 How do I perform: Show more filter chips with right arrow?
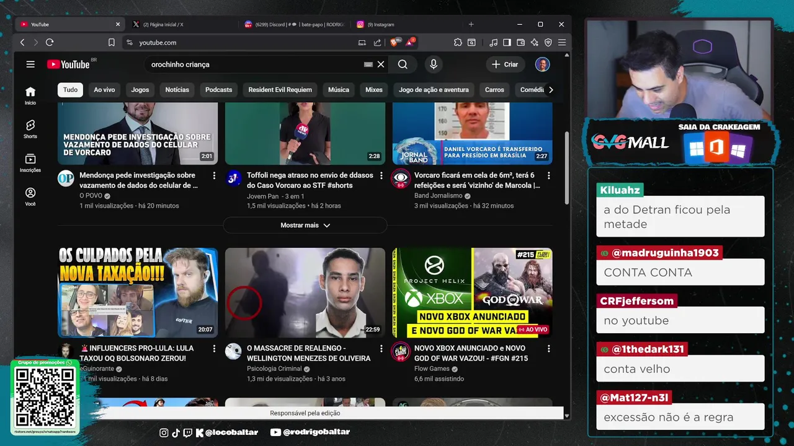pyautogui.click(x=550, y=90)
